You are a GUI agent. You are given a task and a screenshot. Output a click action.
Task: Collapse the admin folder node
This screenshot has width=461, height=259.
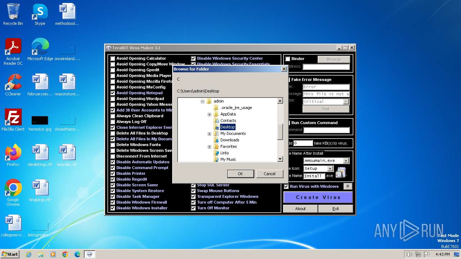coord(203,101)
